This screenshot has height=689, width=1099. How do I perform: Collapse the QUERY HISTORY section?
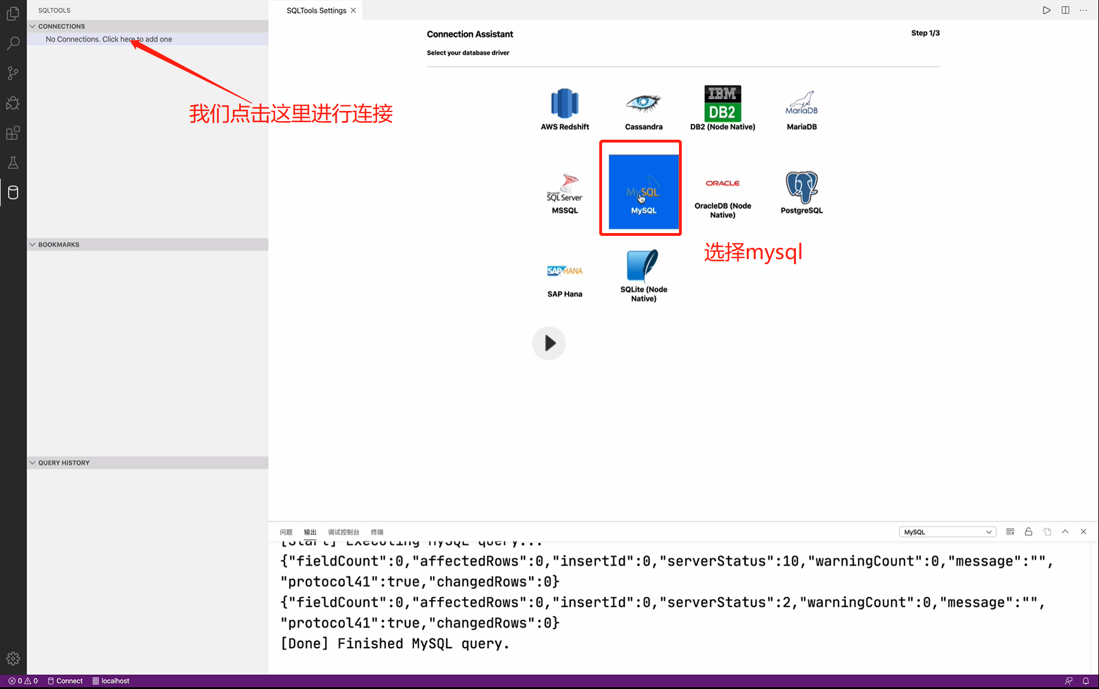[148, 463]
